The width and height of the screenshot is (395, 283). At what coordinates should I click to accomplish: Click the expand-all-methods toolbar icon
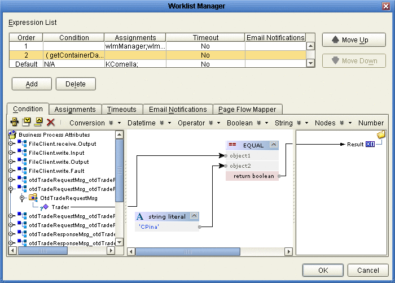[x=27, y=122]
